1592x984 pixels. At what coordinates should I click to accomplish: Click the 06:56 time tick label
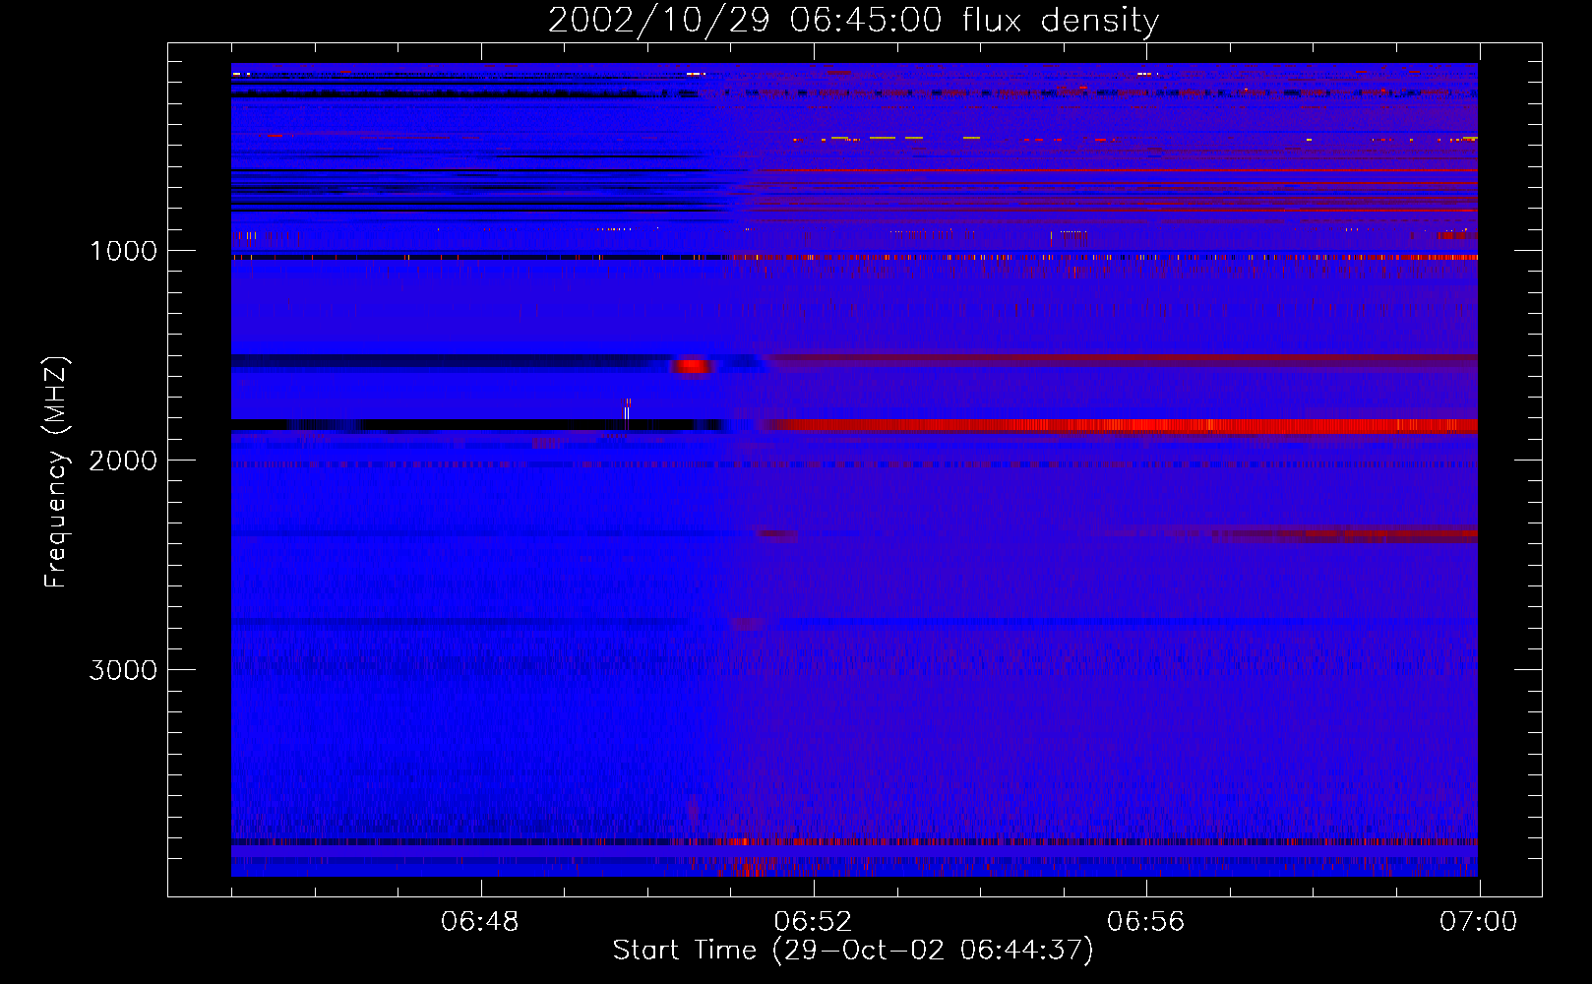click(1145, 921)
